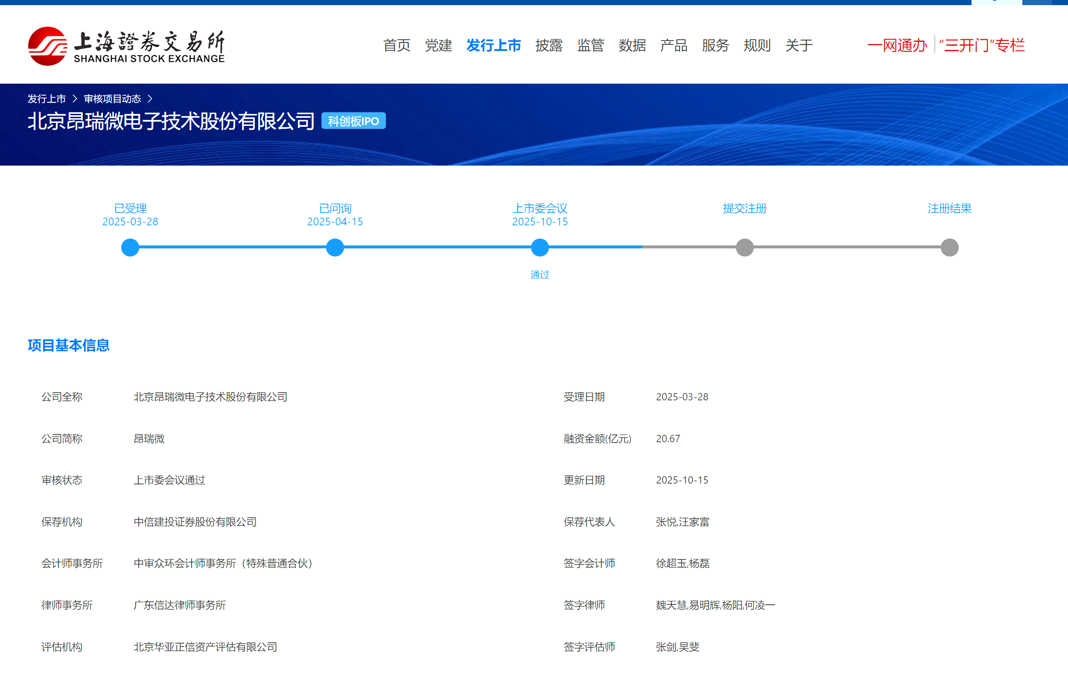Go to the 监管 section
Screen dimensions: 1068x682
[x=590, y=45]
